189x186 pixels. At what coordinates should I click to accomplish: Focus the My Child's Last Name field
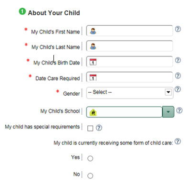129,46
